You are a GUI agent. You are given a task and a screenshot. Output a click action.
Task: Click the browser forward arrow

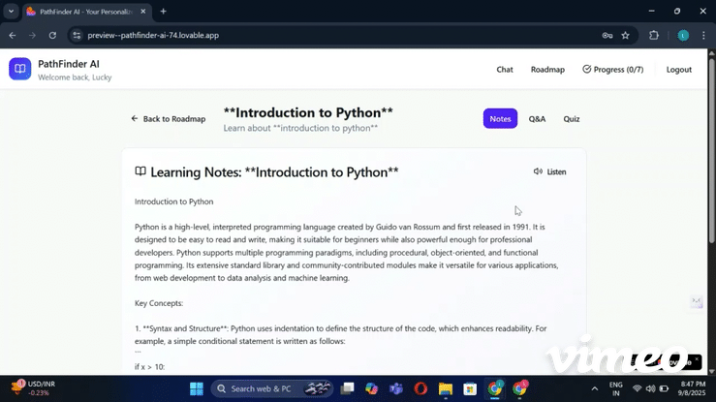(32, 35)
